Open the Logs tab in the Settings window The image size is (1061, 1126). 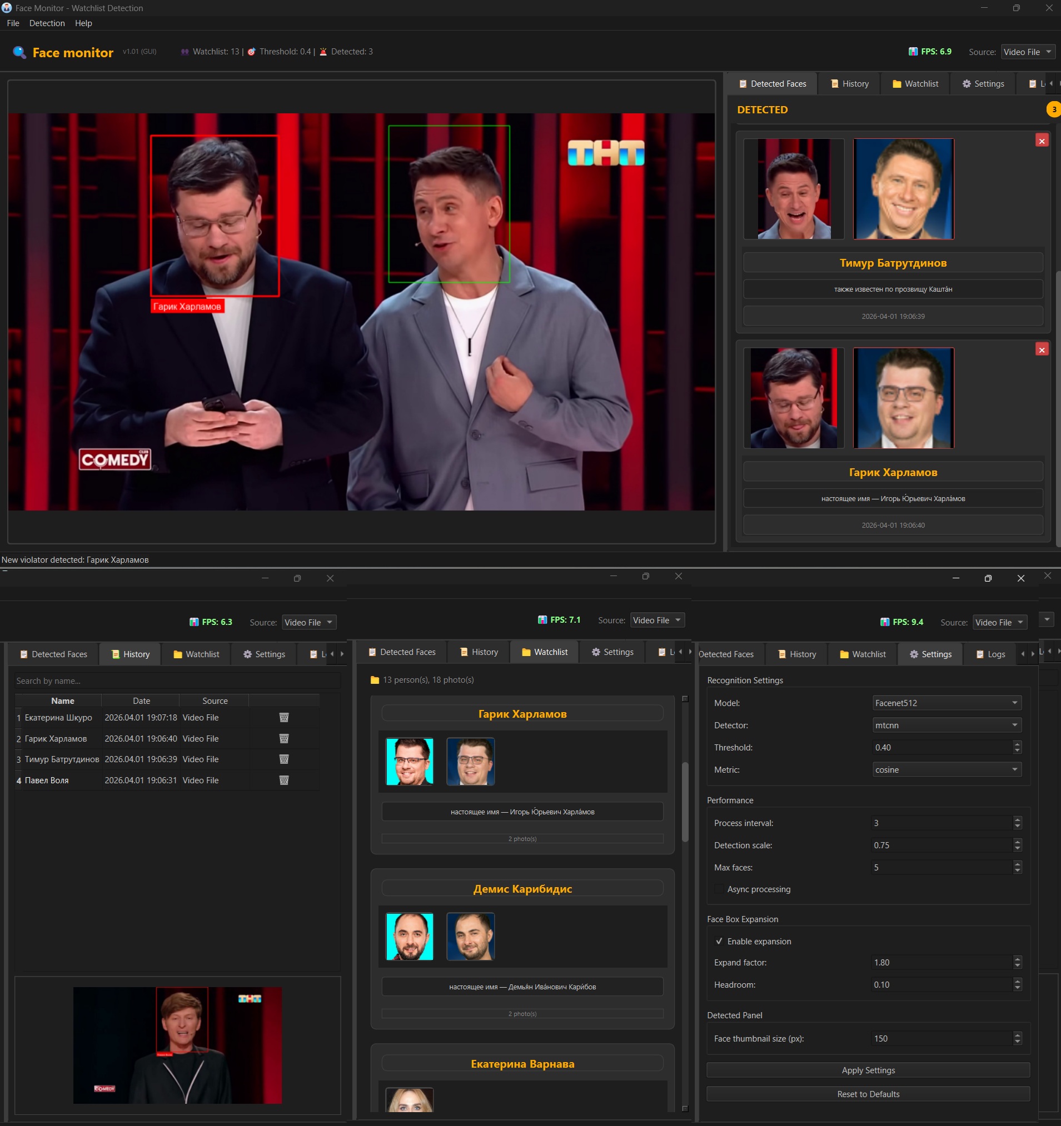point(991,654)
